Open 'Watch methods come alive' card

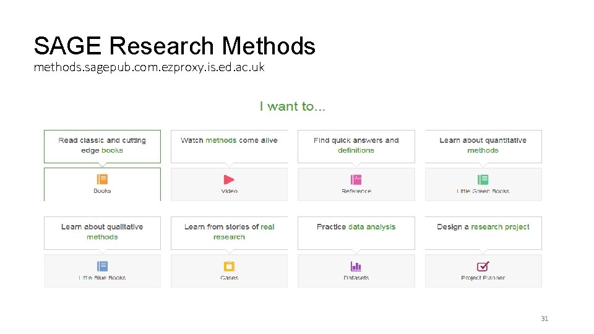click(x=229, y=147)
